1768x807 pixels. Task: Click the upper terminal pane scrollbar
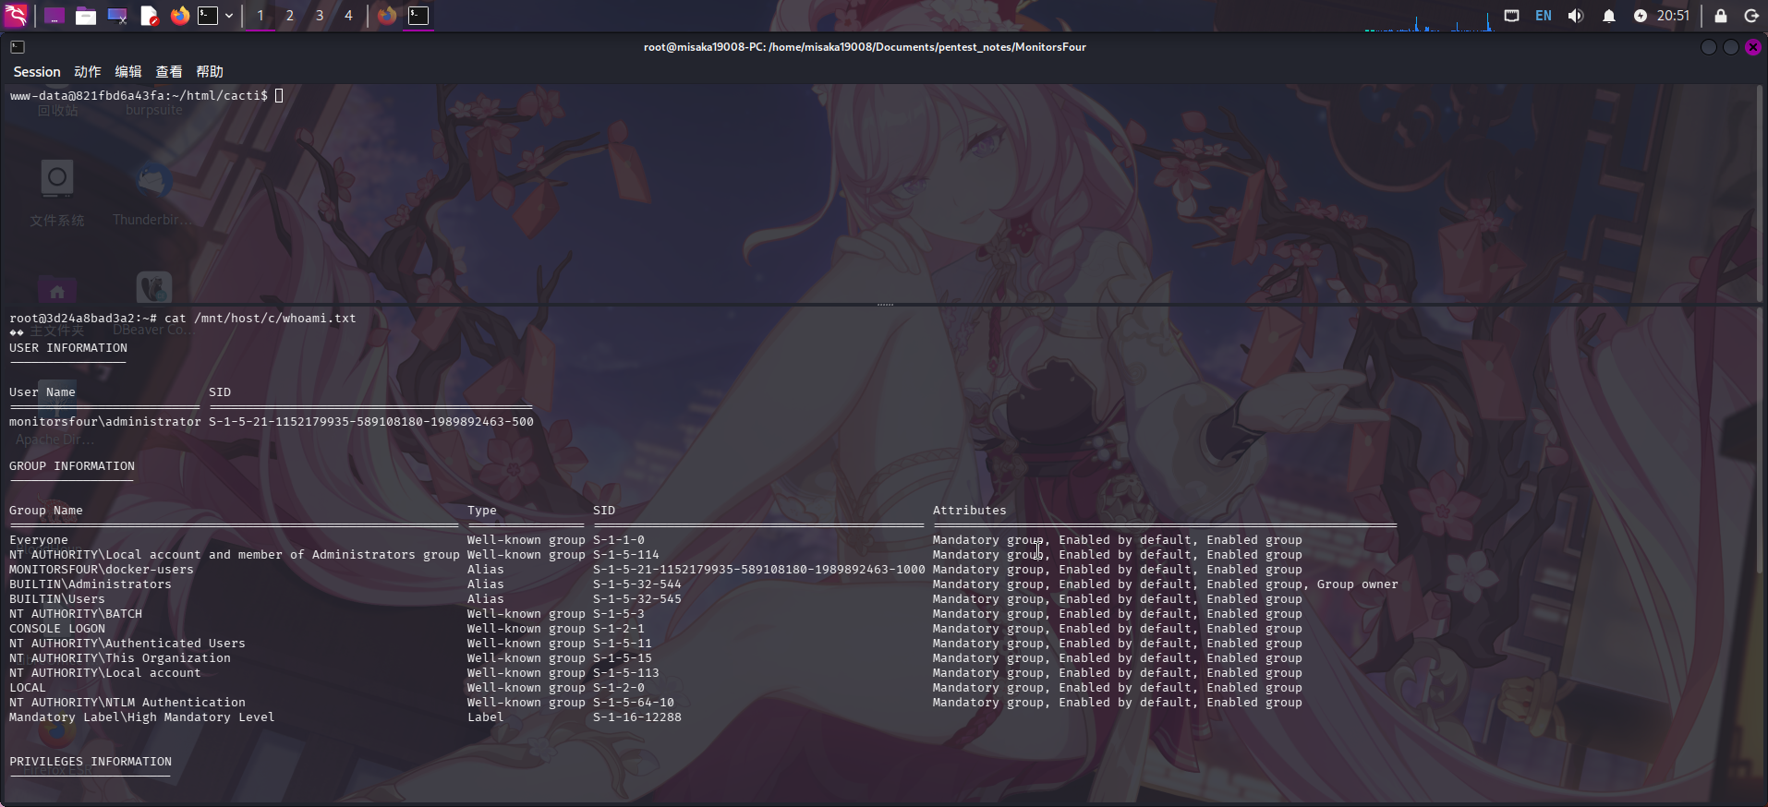point(1761,193)
